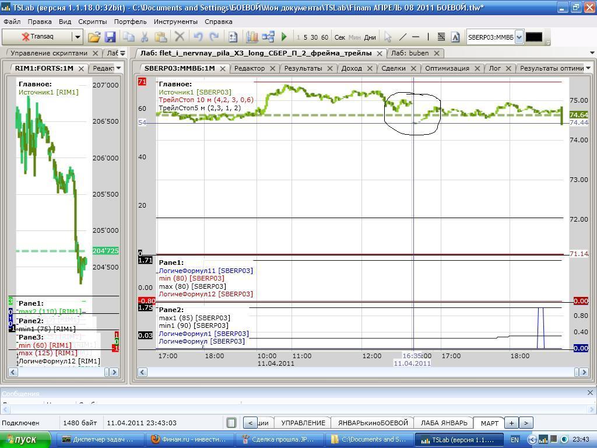Set timeframe to 60
Screen dimensions: 597x448
coord(325,37)
